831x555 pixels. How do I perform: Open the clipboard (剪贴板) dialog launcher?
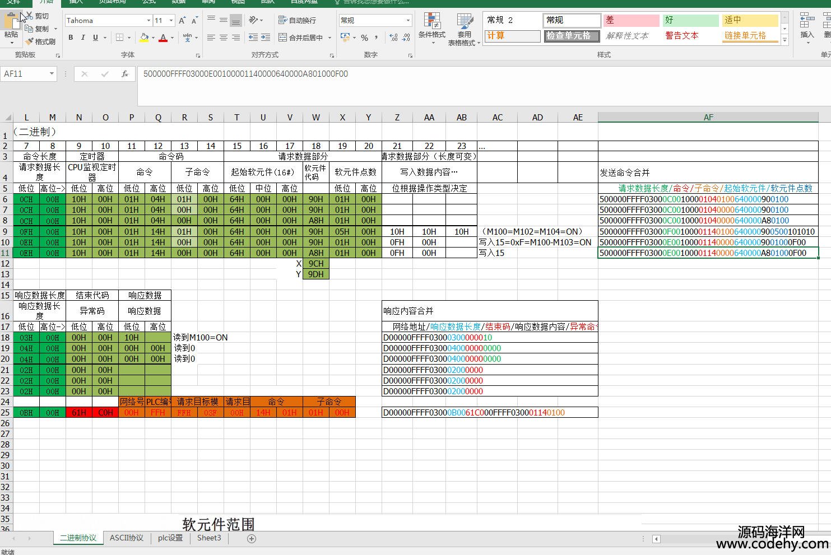click(57, 55)
